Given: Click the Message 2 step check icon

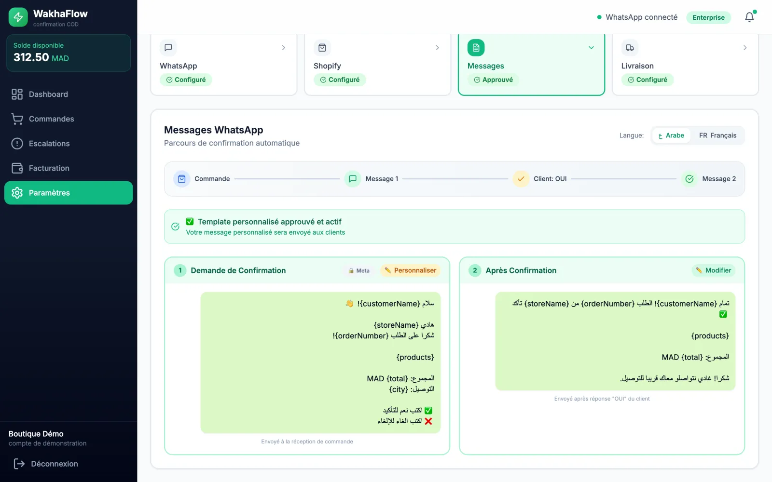Looking at the screenshot, I should click(x=689, y=179).
